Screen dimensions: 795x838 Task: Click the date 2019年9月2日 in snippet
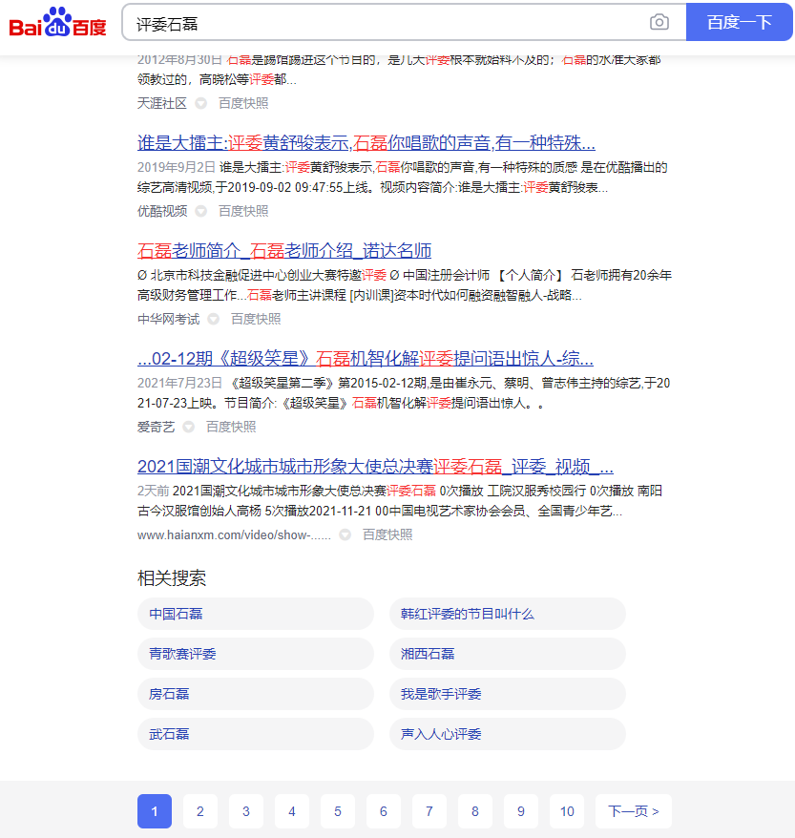pyautogui.click(x=177, y=167)
